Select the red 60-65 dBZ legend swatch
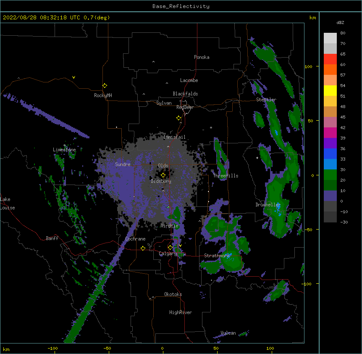 click(x=330, y=59)
